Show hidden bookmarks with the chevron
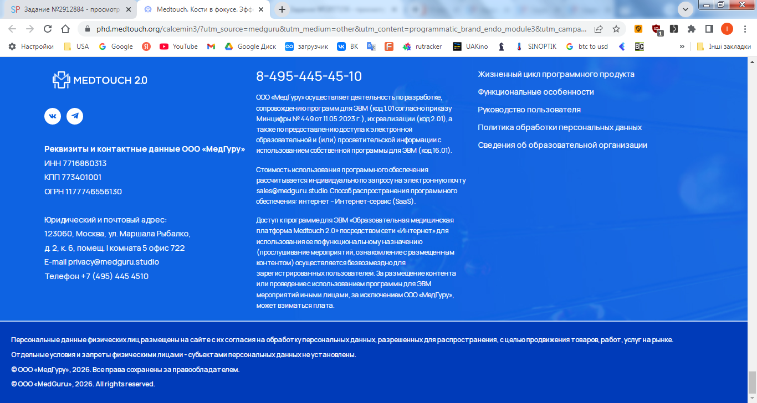This screenshot has width=757, height=403. pos(682,46)
